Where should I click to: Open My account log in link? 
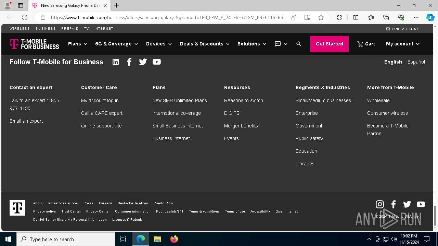coord(100,100)
